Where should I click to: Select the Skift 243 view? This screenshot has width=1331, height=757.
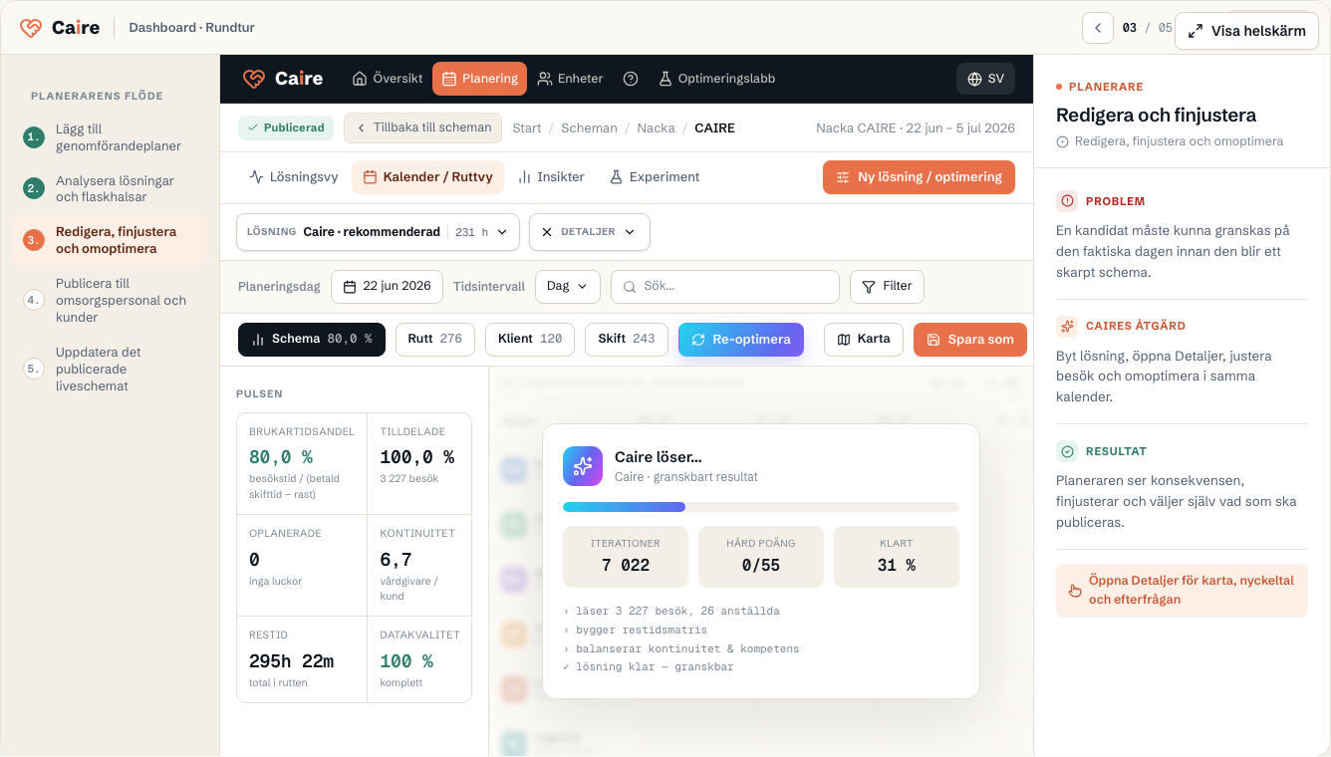point(626,340)
